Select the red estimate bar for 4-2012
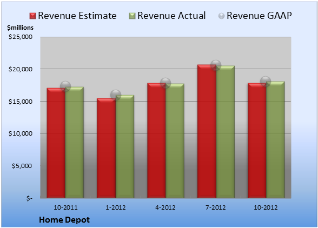 156,140
